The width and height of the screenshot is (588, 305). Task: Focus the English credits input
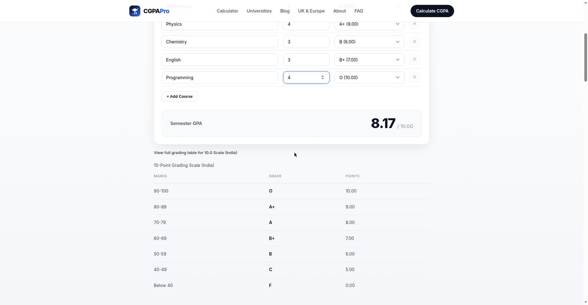pyautogui.click(x=306, y=60)
